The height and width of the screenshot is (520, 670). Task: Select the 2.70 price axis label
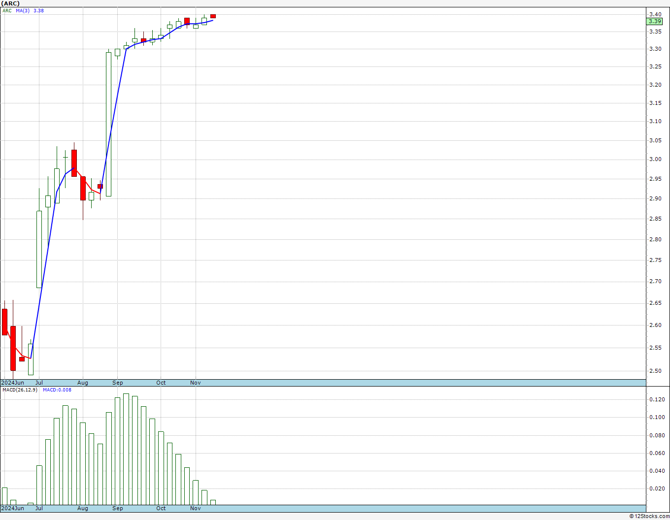click(x=655, y=281)
